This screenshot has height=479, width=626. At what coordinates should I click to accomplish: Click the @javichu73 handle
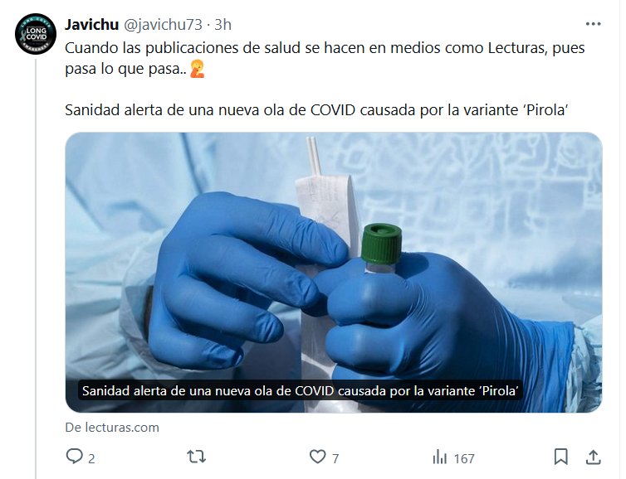coord(163,25)
